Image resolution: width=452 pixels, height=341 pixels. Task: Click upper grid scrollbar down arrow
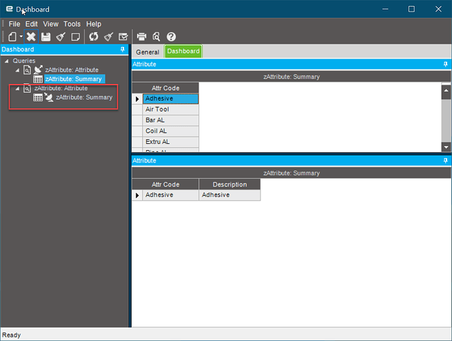(x=446, y=147)
